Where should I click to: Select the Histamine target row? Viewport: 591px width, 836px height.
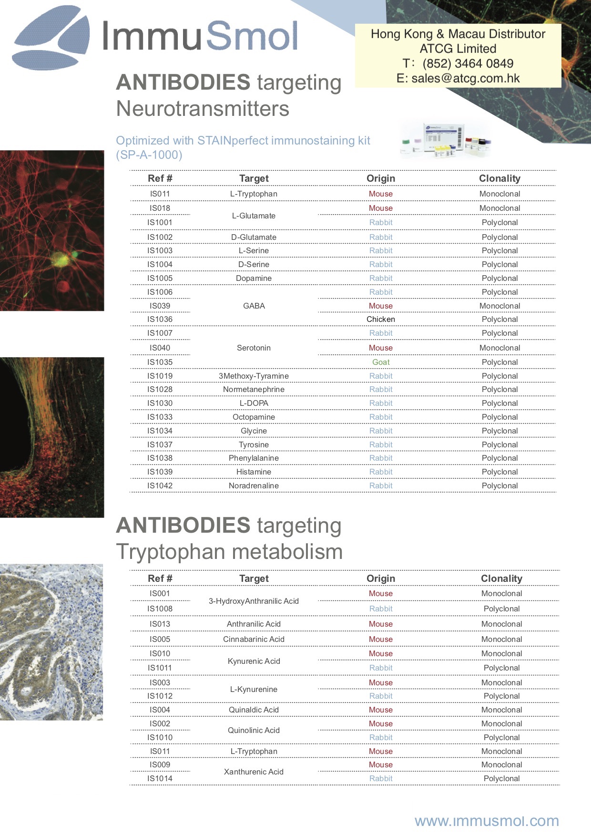click(254, 472)
